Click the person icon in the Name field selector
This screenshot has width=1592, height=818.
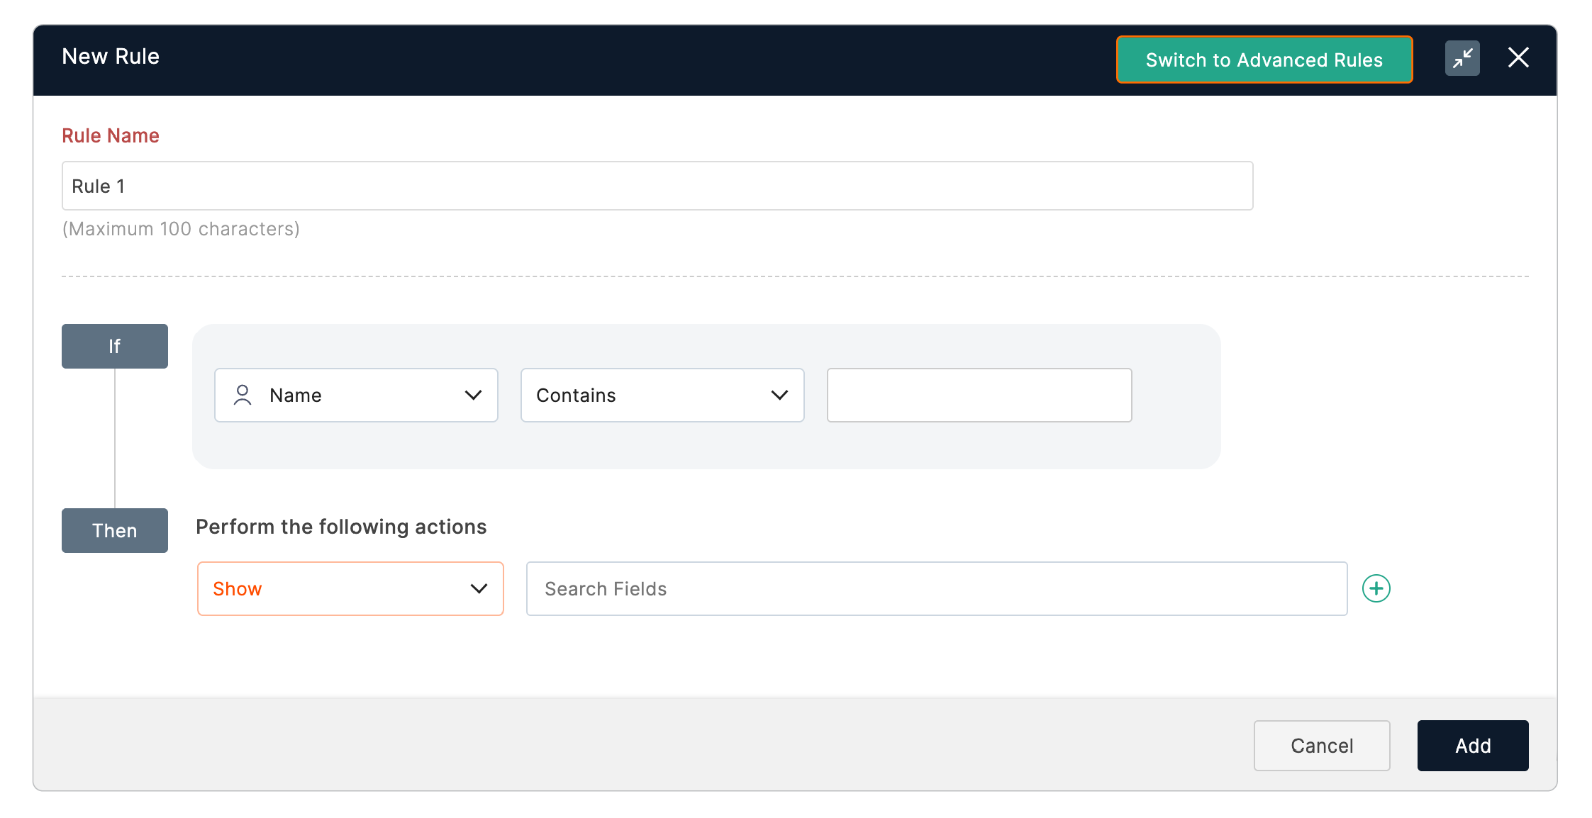tap(243, 395)
